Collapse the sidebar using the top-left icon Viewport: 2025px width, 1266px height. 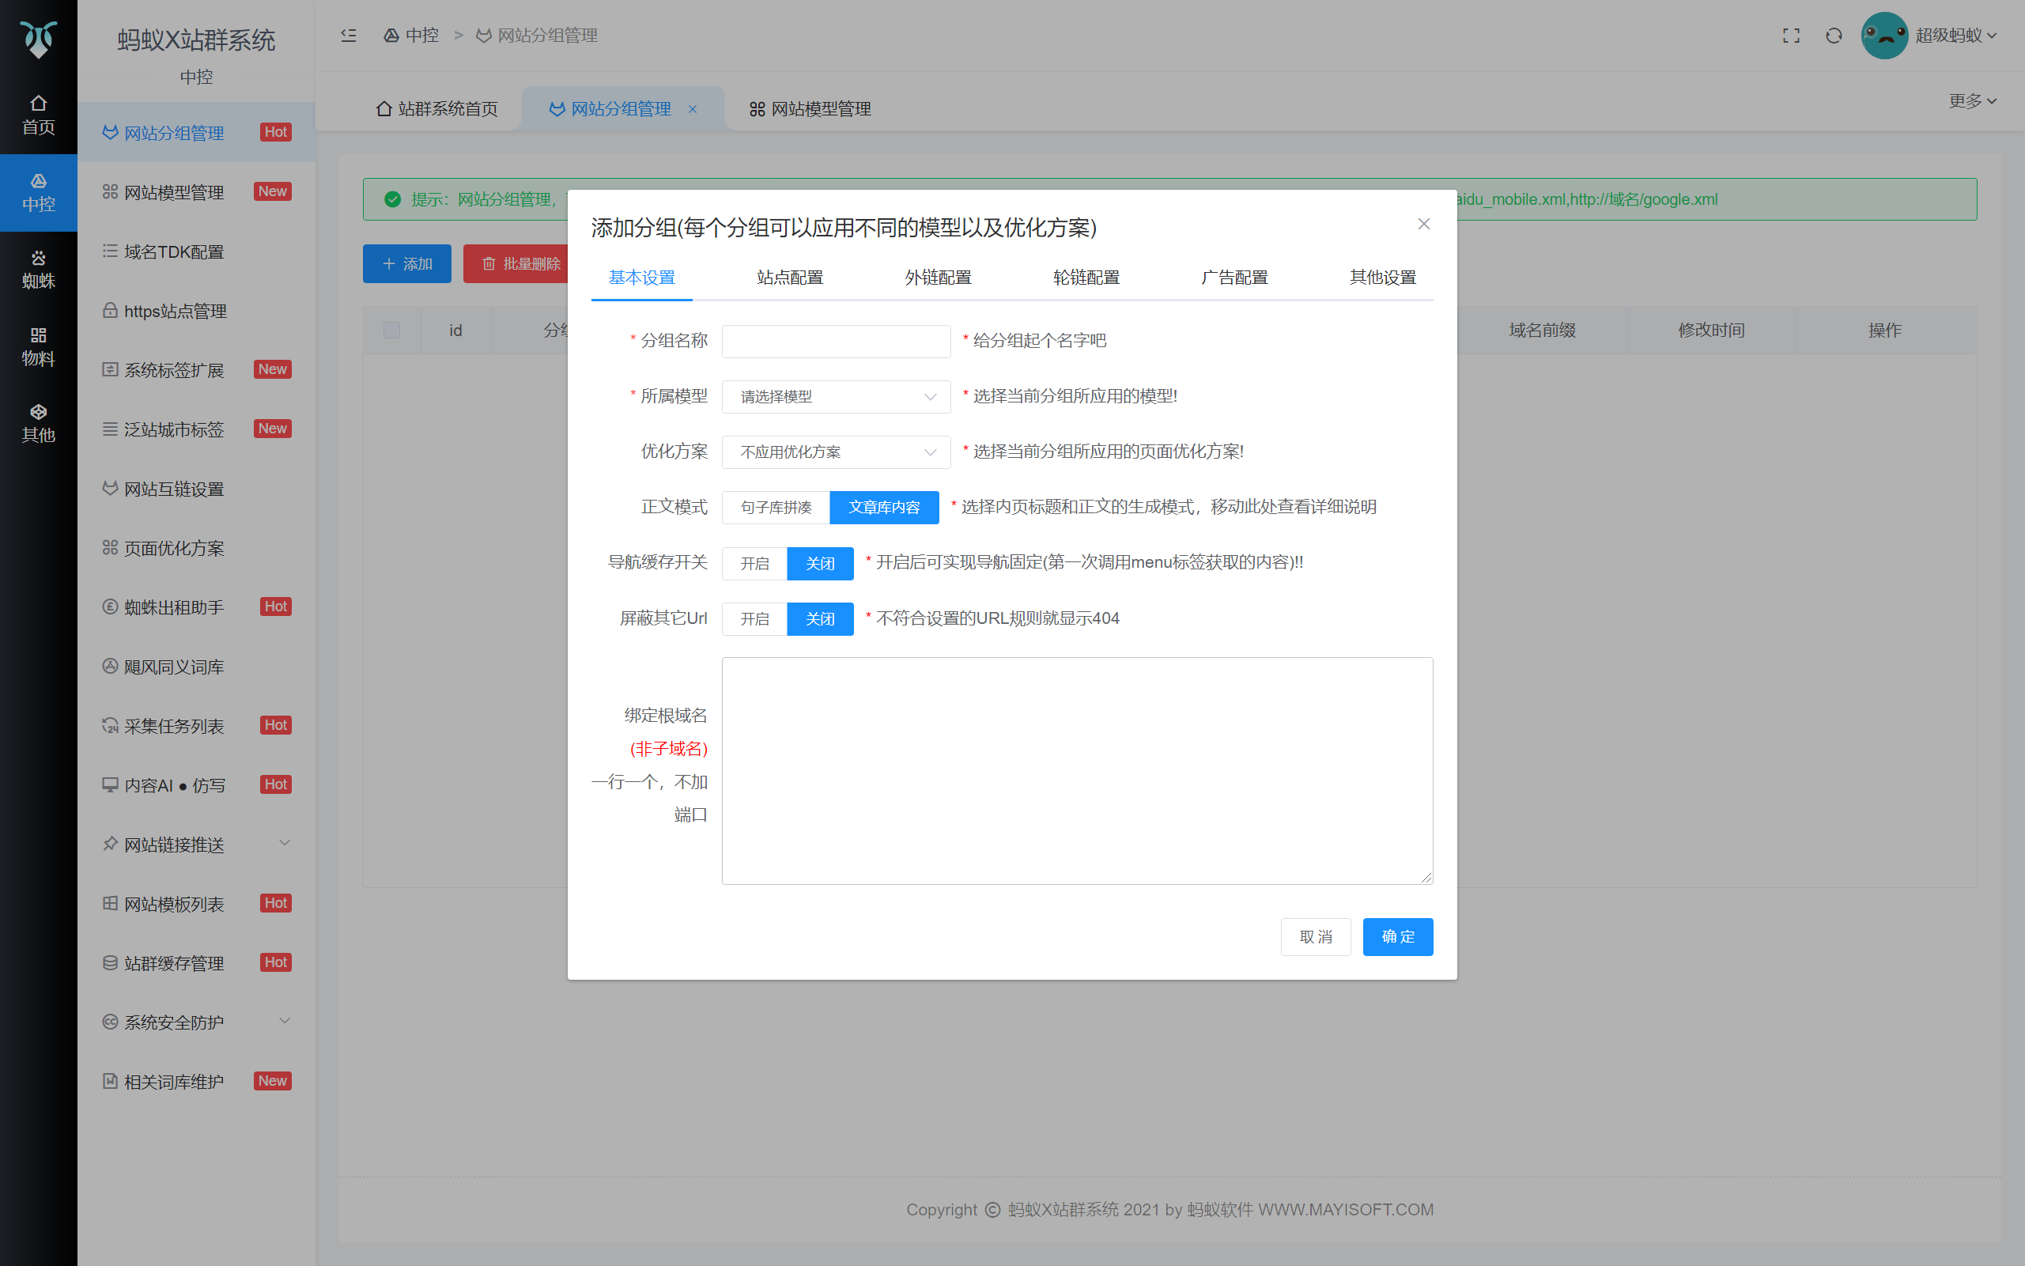tap(347, 35)
